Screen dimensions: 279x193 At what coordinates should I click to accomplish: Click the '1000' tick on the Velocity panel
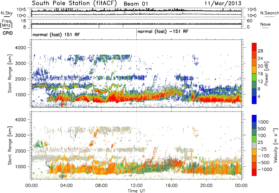[21, 167]
